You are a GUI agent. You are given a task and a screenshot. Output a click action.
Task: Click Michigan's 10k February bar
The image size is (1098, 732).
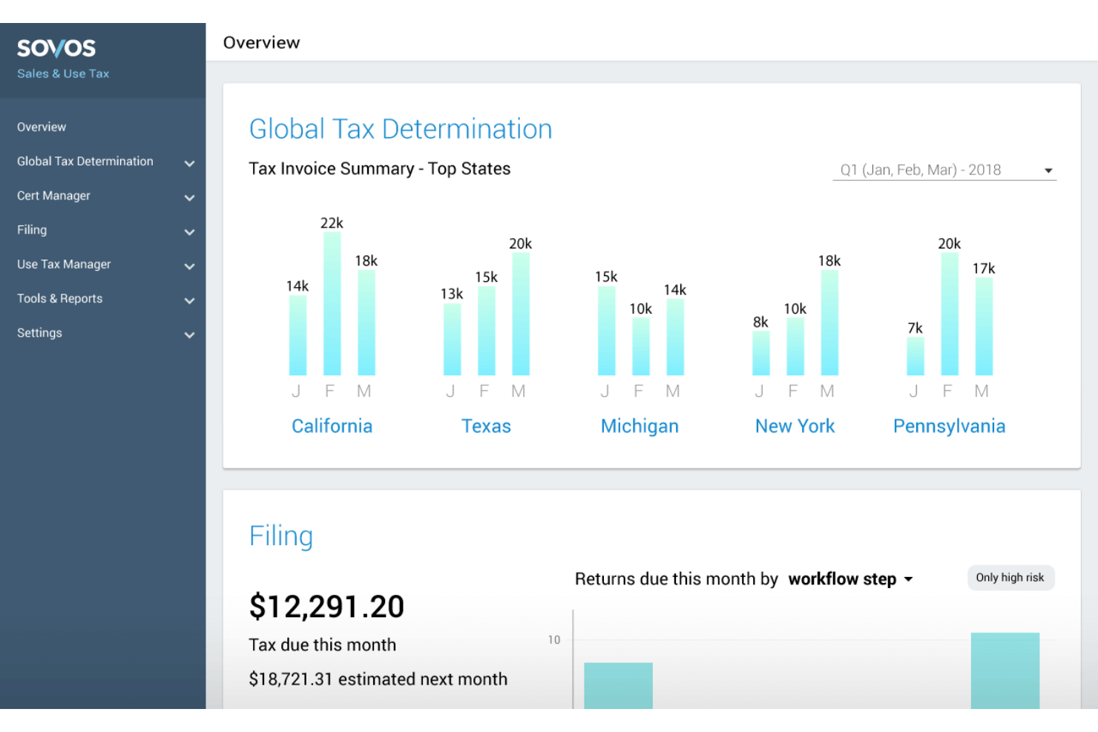coord(641,347)
